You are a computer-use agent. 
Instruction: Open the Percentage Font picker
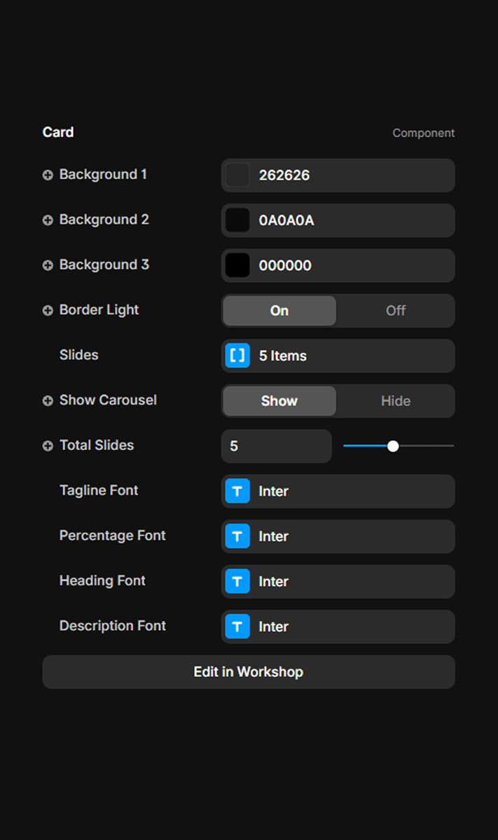338,536
